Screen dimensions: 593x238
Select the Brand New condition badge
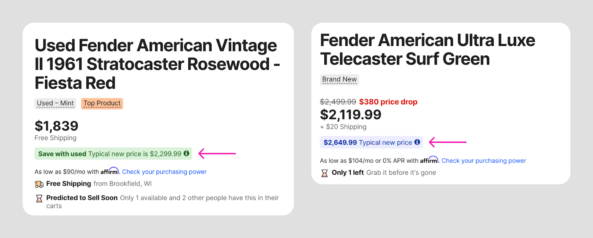point(339,79)
